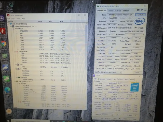The width and height of the screenshot is (163, 122).
Task: Switch to the CPU-Z Mainboard tab
Action: tap(102, 79)
